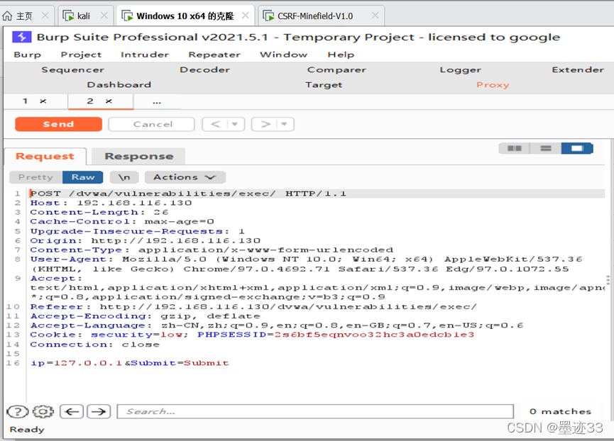Screen dimensions: 614x441
Task: Select the Pretty view mode
Action: point(35,177)
